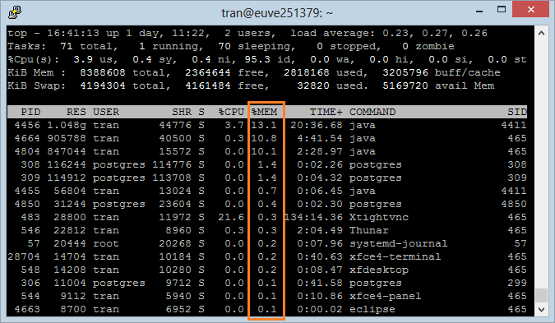
Task: Click the window title bar text
Action: [x=277, y=13]
